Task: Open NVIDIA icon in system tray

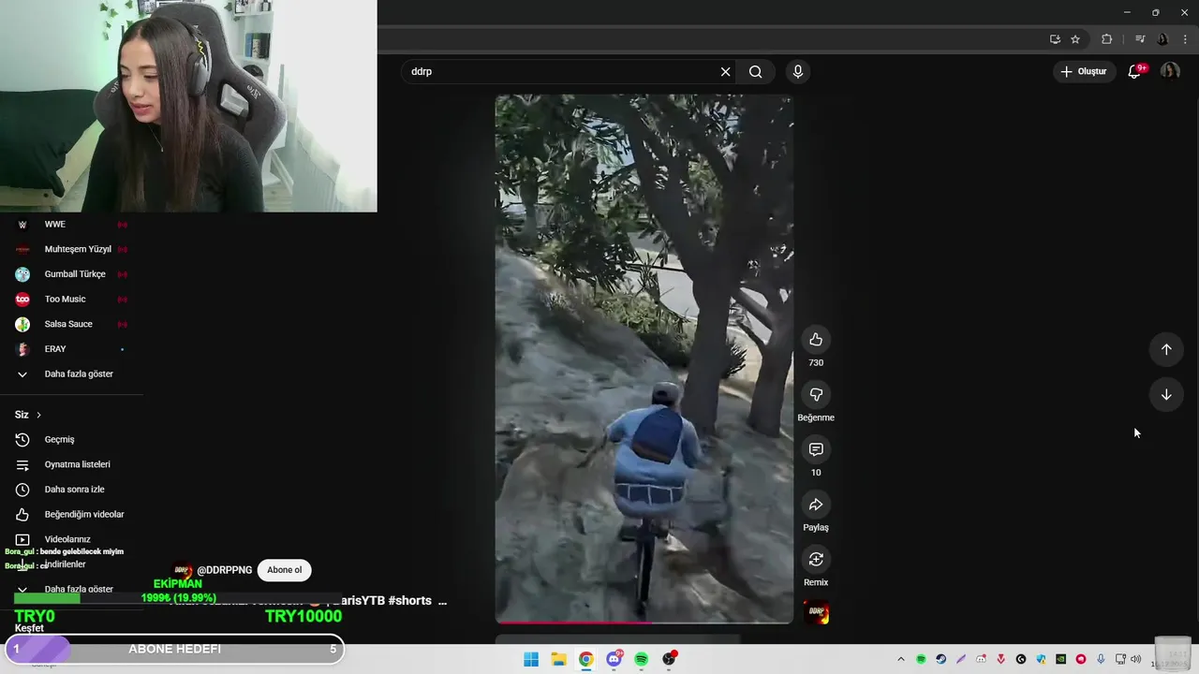Action: click(1060, 659)
